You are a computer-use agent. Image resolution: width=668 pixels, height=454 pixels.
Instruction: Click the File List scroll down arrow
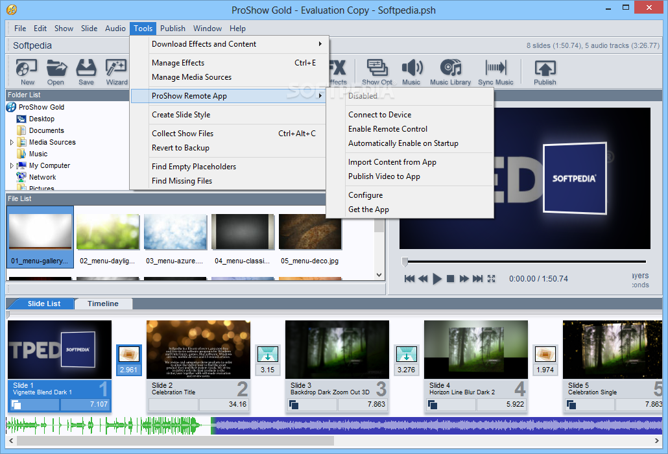click(379, 275)
